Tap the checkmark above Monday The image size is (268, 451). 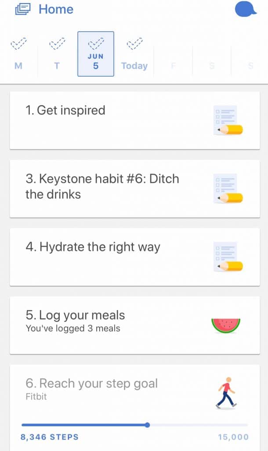pyautogui.click(x=18, y=44)
